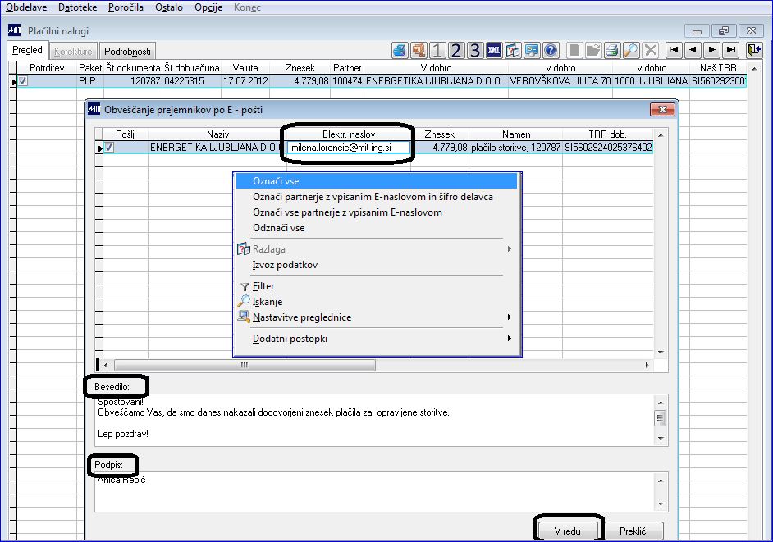Click the Prekliči button
This screenshot has height=542, width=773.
tap(633, 531)
